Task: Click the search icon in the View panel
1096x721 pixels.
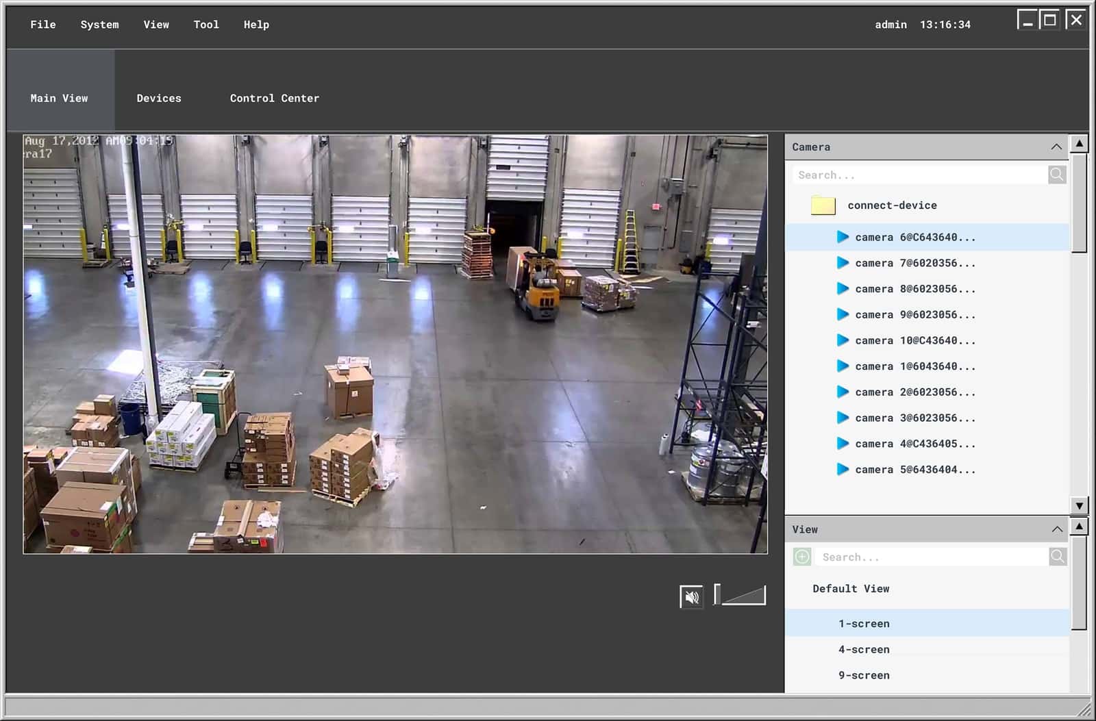Action: tap(1056, 557)
